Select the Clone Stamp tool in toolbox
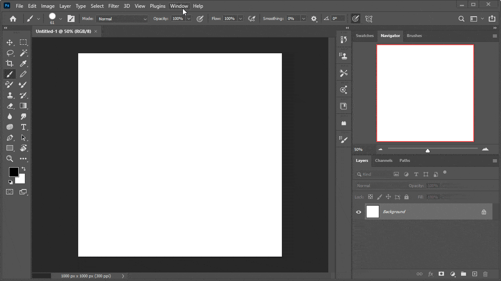501x281 pixels. coord(10,95)
